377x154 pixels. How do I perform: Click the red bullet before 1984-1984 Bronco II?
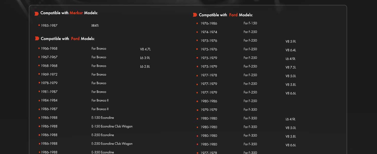click(x=39, y=100)
